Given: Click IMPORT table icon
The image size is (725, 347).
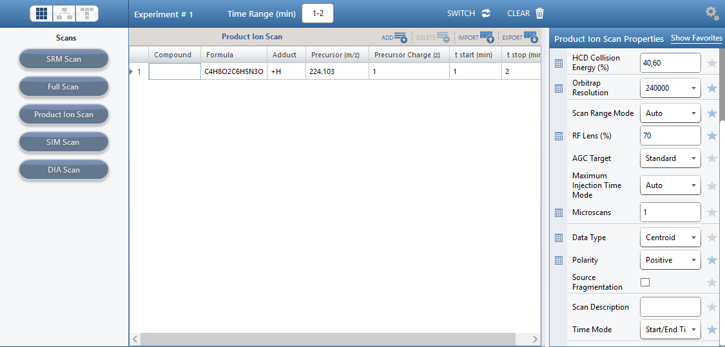Looking at the screenshot, I should click(487, 37).
